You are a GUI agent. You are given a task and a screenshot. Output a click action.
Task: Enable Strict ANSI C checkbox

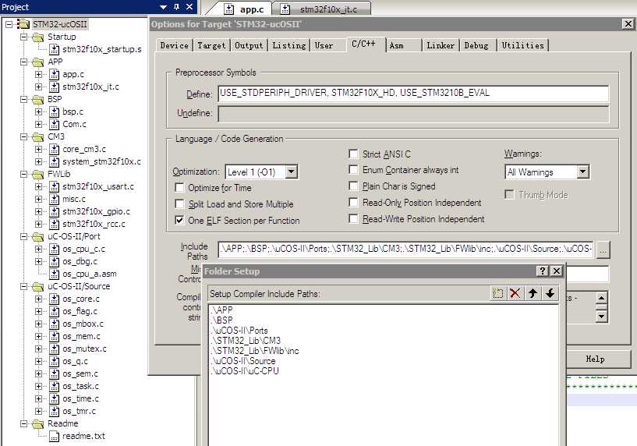point(353,154)
